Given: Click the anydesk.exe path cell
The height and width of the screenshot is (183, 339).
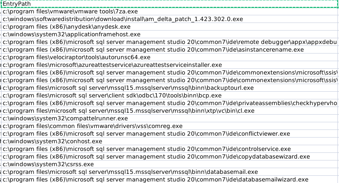Looking at the screenshot, I should pyautogui.click(x=170, y=27).
